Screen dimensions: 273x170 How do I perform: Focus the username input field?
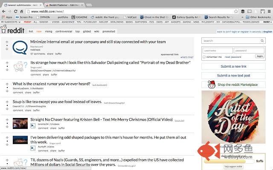[218, 51]
